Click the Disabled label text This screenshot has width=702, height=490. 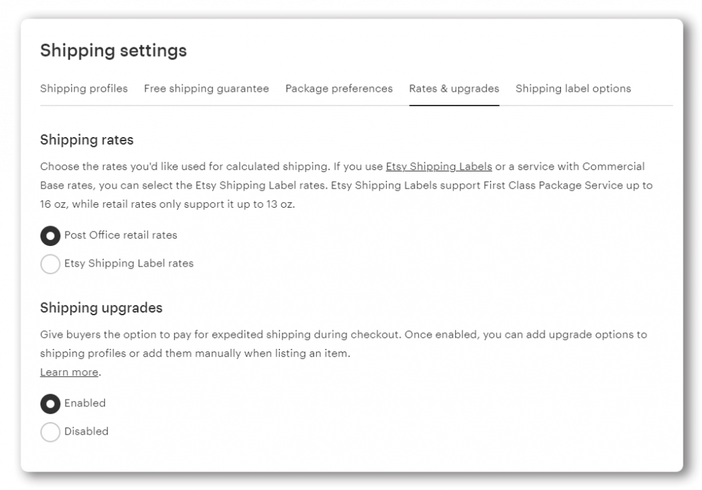coord(86,432)
